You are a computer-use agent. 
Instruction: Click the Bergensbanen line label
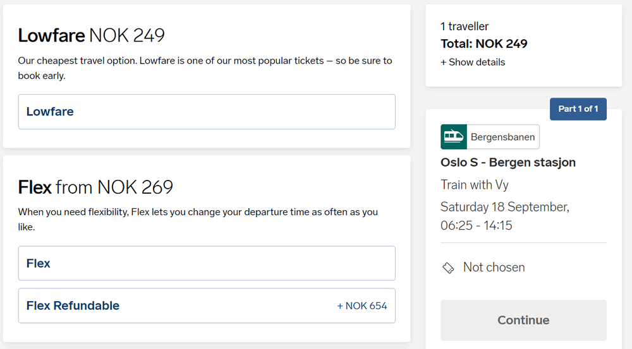coord(502,137)
